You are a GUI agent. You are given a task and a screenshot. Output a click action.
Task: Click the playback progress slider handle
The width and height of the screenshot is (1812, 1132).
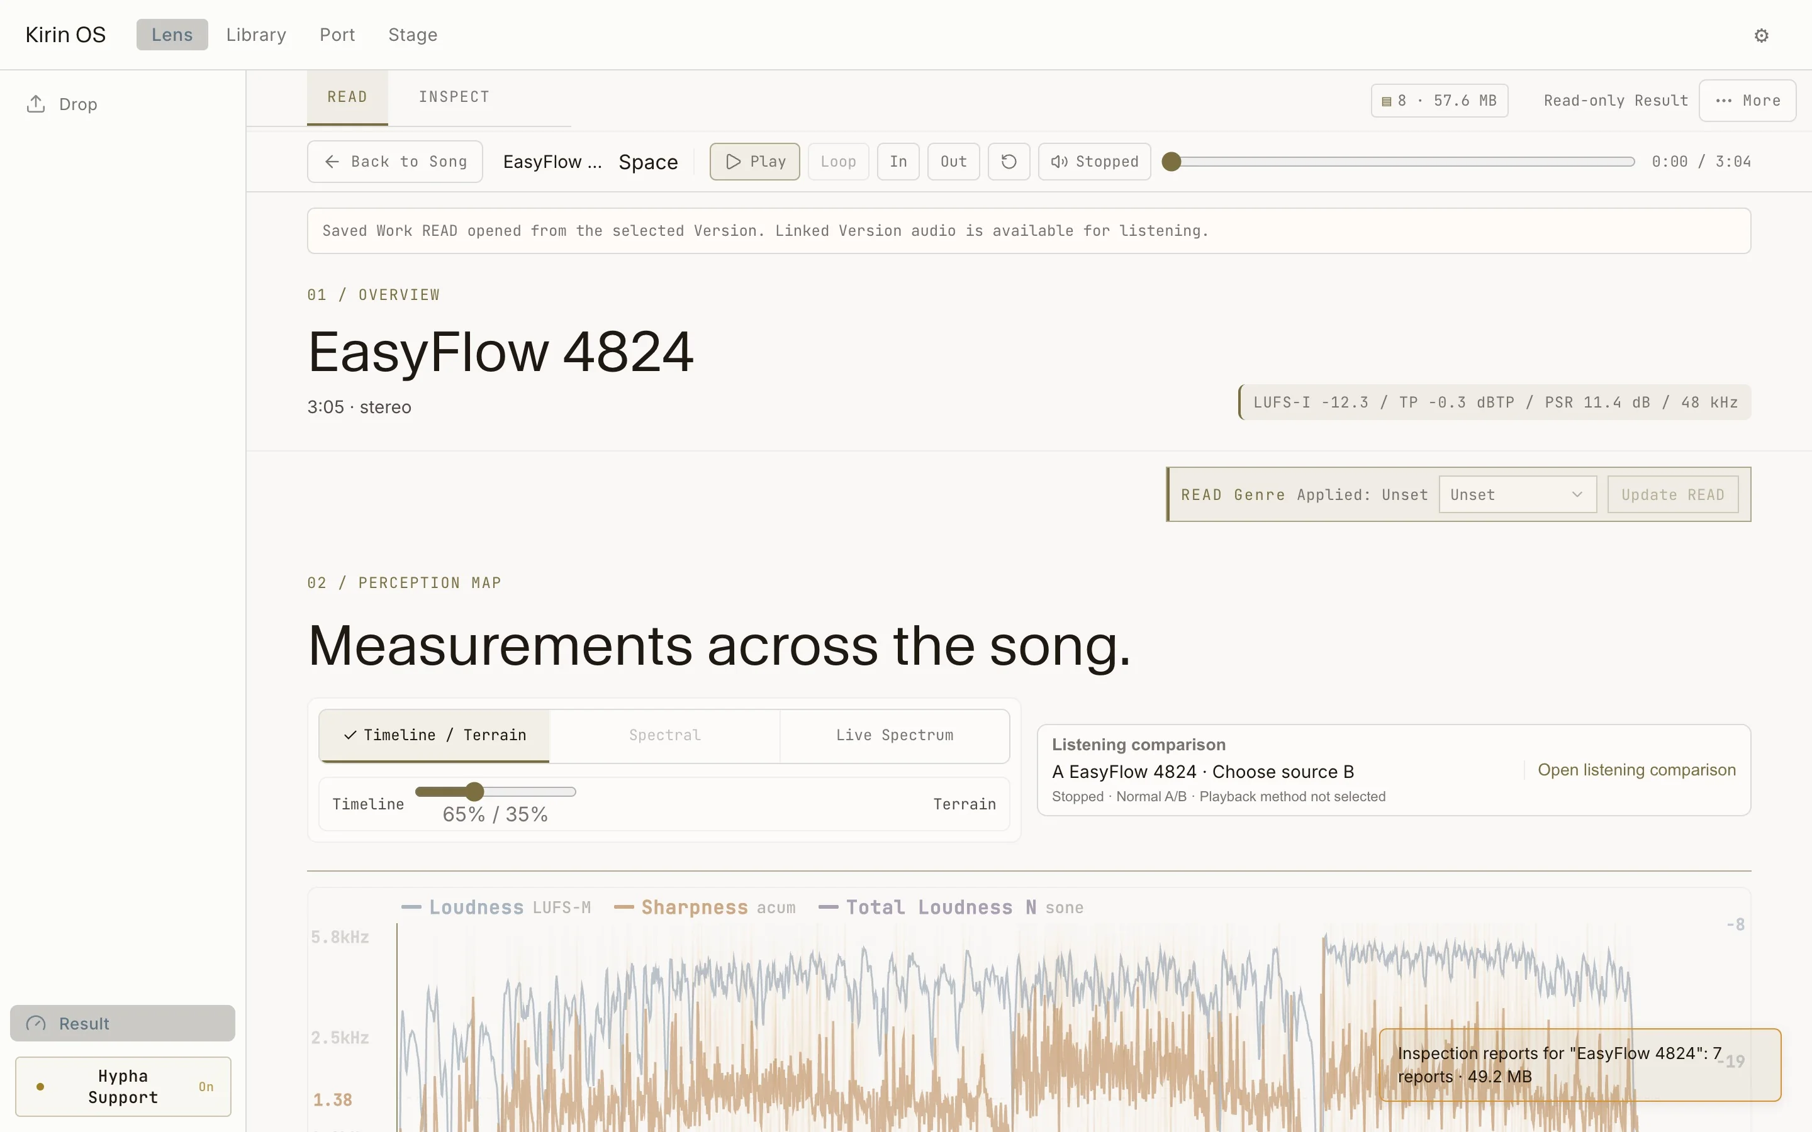tap(1171, 162)
